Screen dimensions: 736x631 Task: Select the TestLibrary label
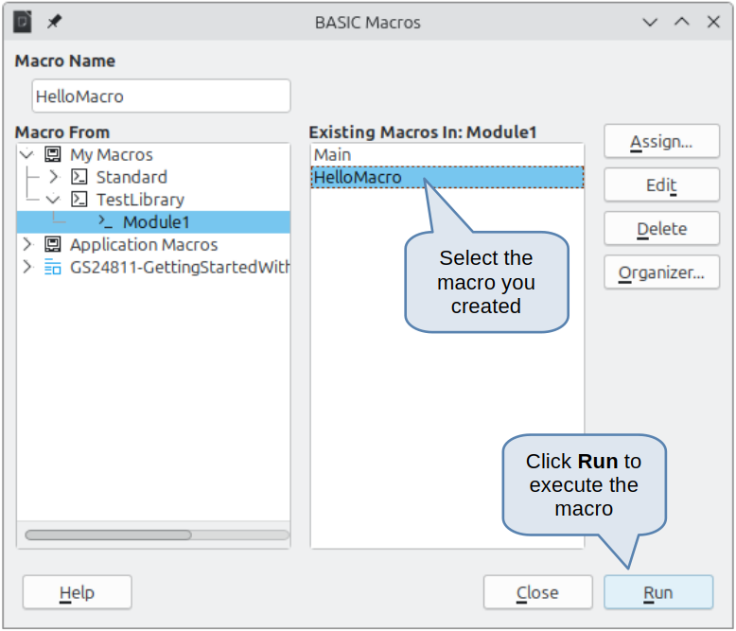pyautogui.click(x=140, y=200)
